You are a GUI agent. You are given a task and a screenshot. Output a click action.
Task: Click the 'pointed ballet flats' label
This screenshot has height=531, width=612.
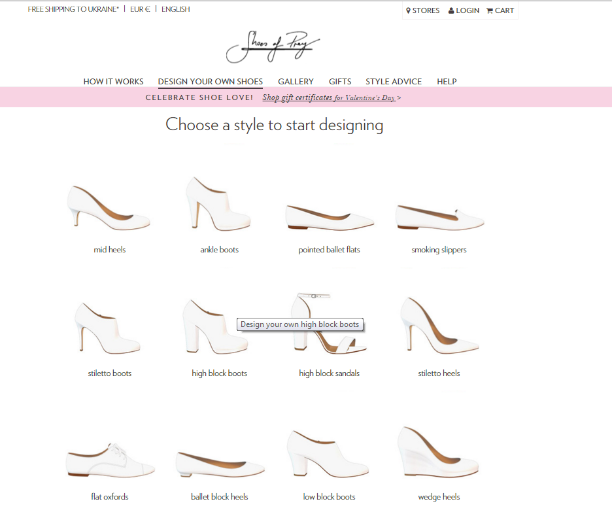pyautogui.click(x=329, y=250)
